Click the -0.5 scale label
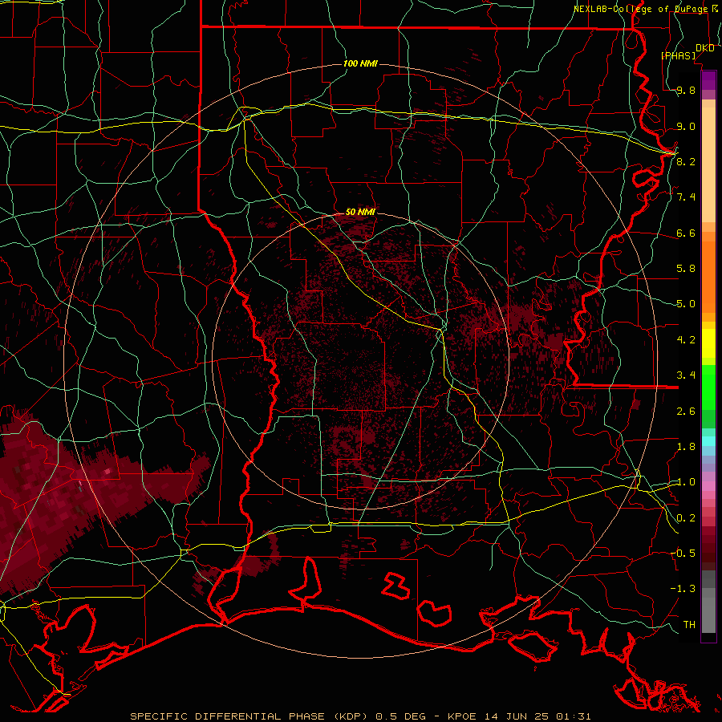Viewport: 722px width, 722px height. tap(683, 553)
